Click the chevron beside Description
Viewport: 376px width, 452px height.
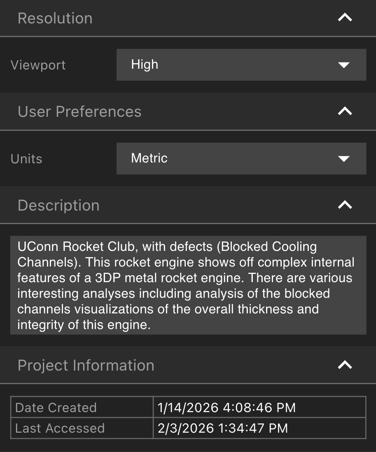coord(344,205)
